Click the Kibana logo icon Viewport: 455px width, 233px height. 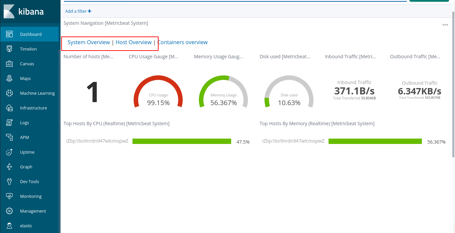point(9,11)
